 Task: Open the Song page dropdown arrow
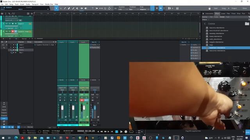[229, 8]
